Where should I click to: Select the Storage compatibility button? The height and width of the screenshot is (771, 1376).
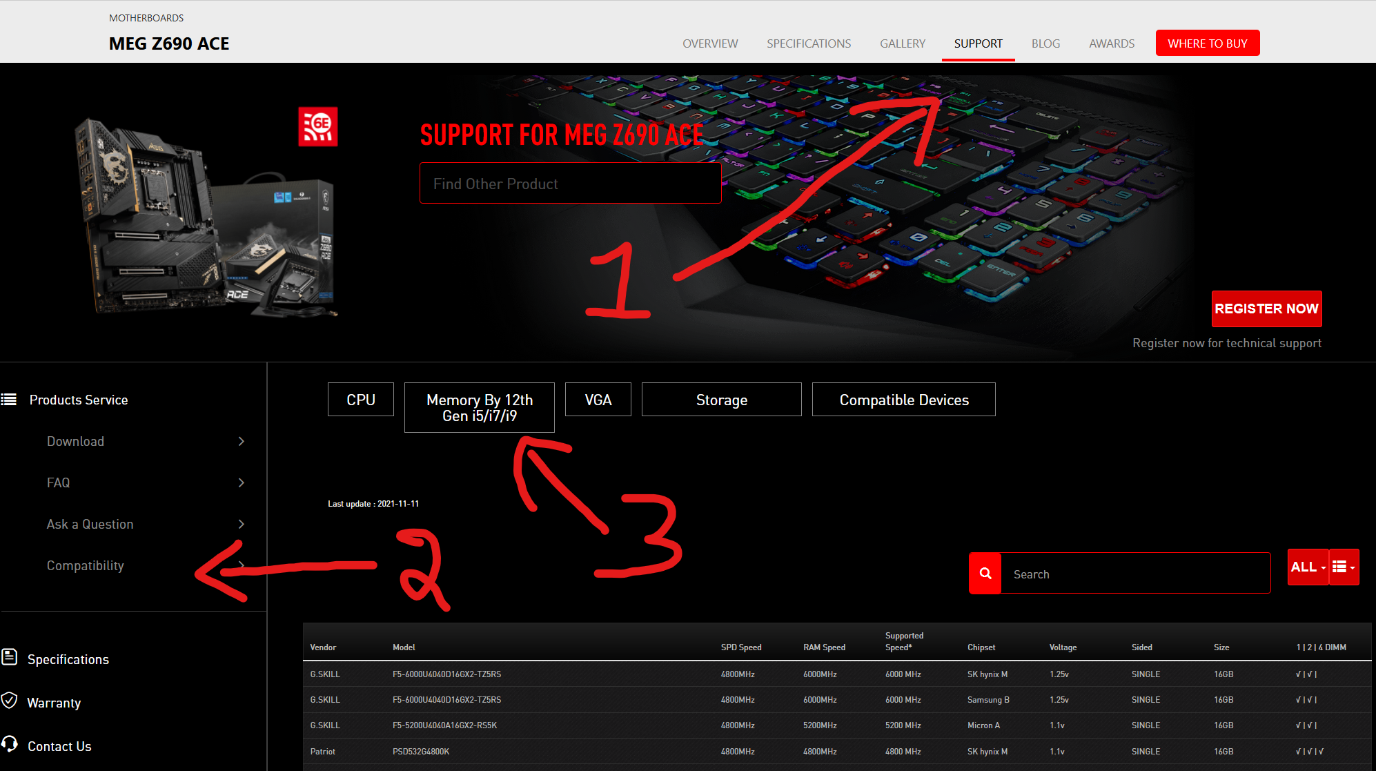click(x=722, y=400)
